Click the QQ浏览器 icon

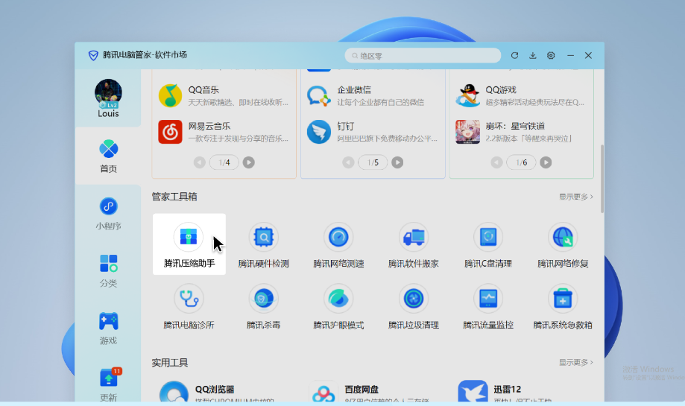click(x=174, y=392)
